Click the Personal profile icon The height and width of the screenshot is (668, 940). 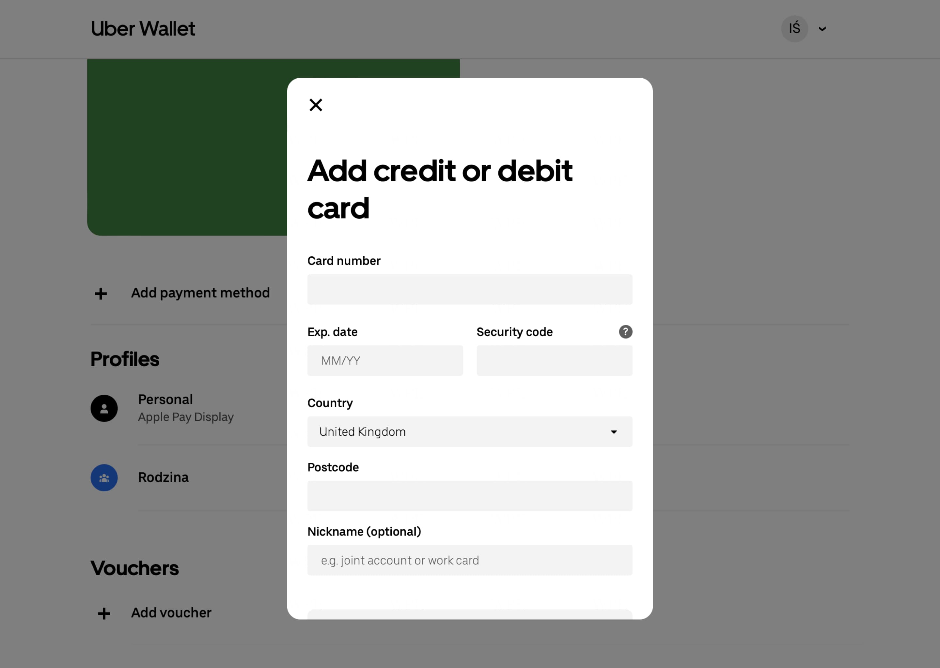pos(104,408)
